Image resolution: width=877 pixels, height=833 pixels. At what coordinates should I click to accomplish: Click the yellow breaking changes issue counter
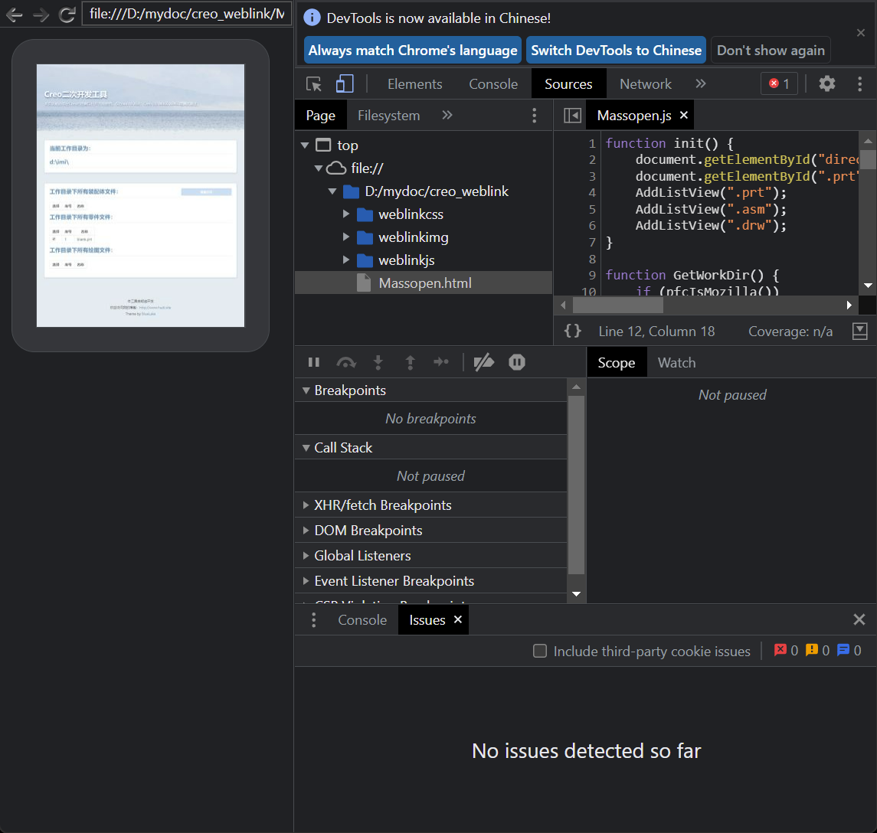coord(817,650)
